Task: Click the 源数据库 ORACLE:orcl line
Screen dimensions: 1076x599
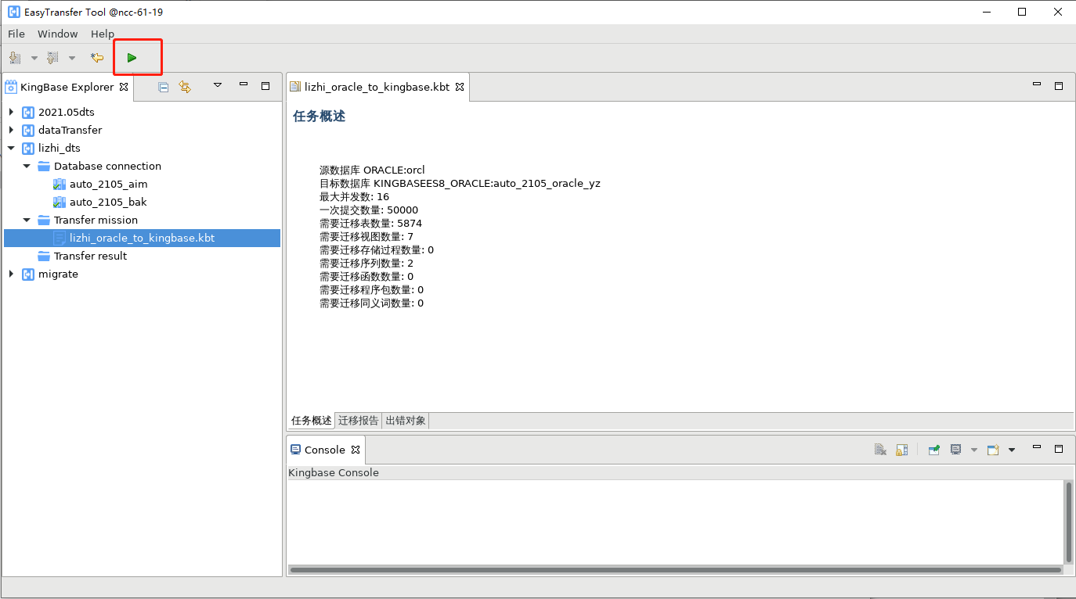Action: tap(372, 170)
